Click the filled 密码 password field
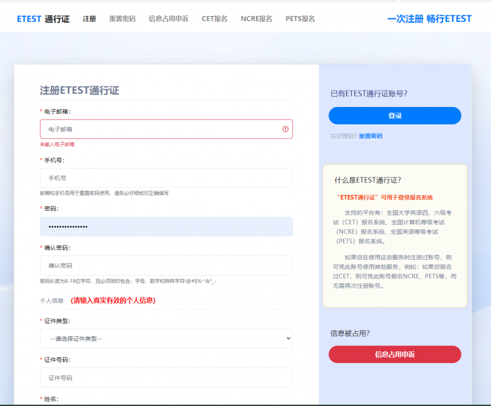 pyautogui.click(x=166, y=226)
